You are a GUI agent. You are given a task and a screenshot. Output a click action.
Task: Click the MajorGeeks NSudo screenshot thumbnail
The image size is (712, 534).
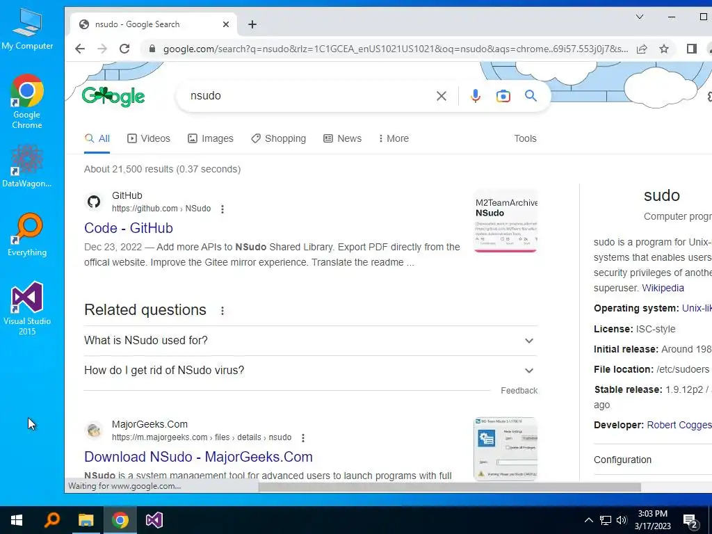506,449
